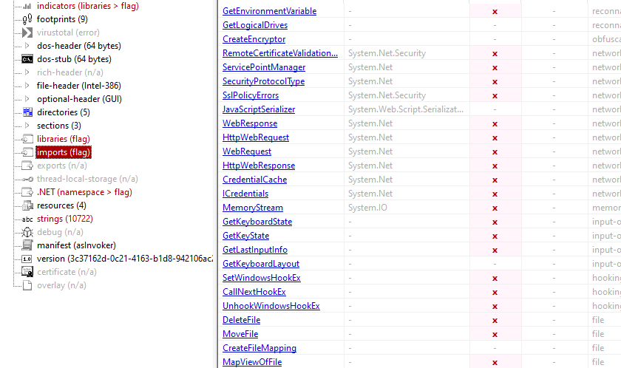
Task: Click the indicators bar-chart icon
Action: pyautogui.click(x=27, y=6)
